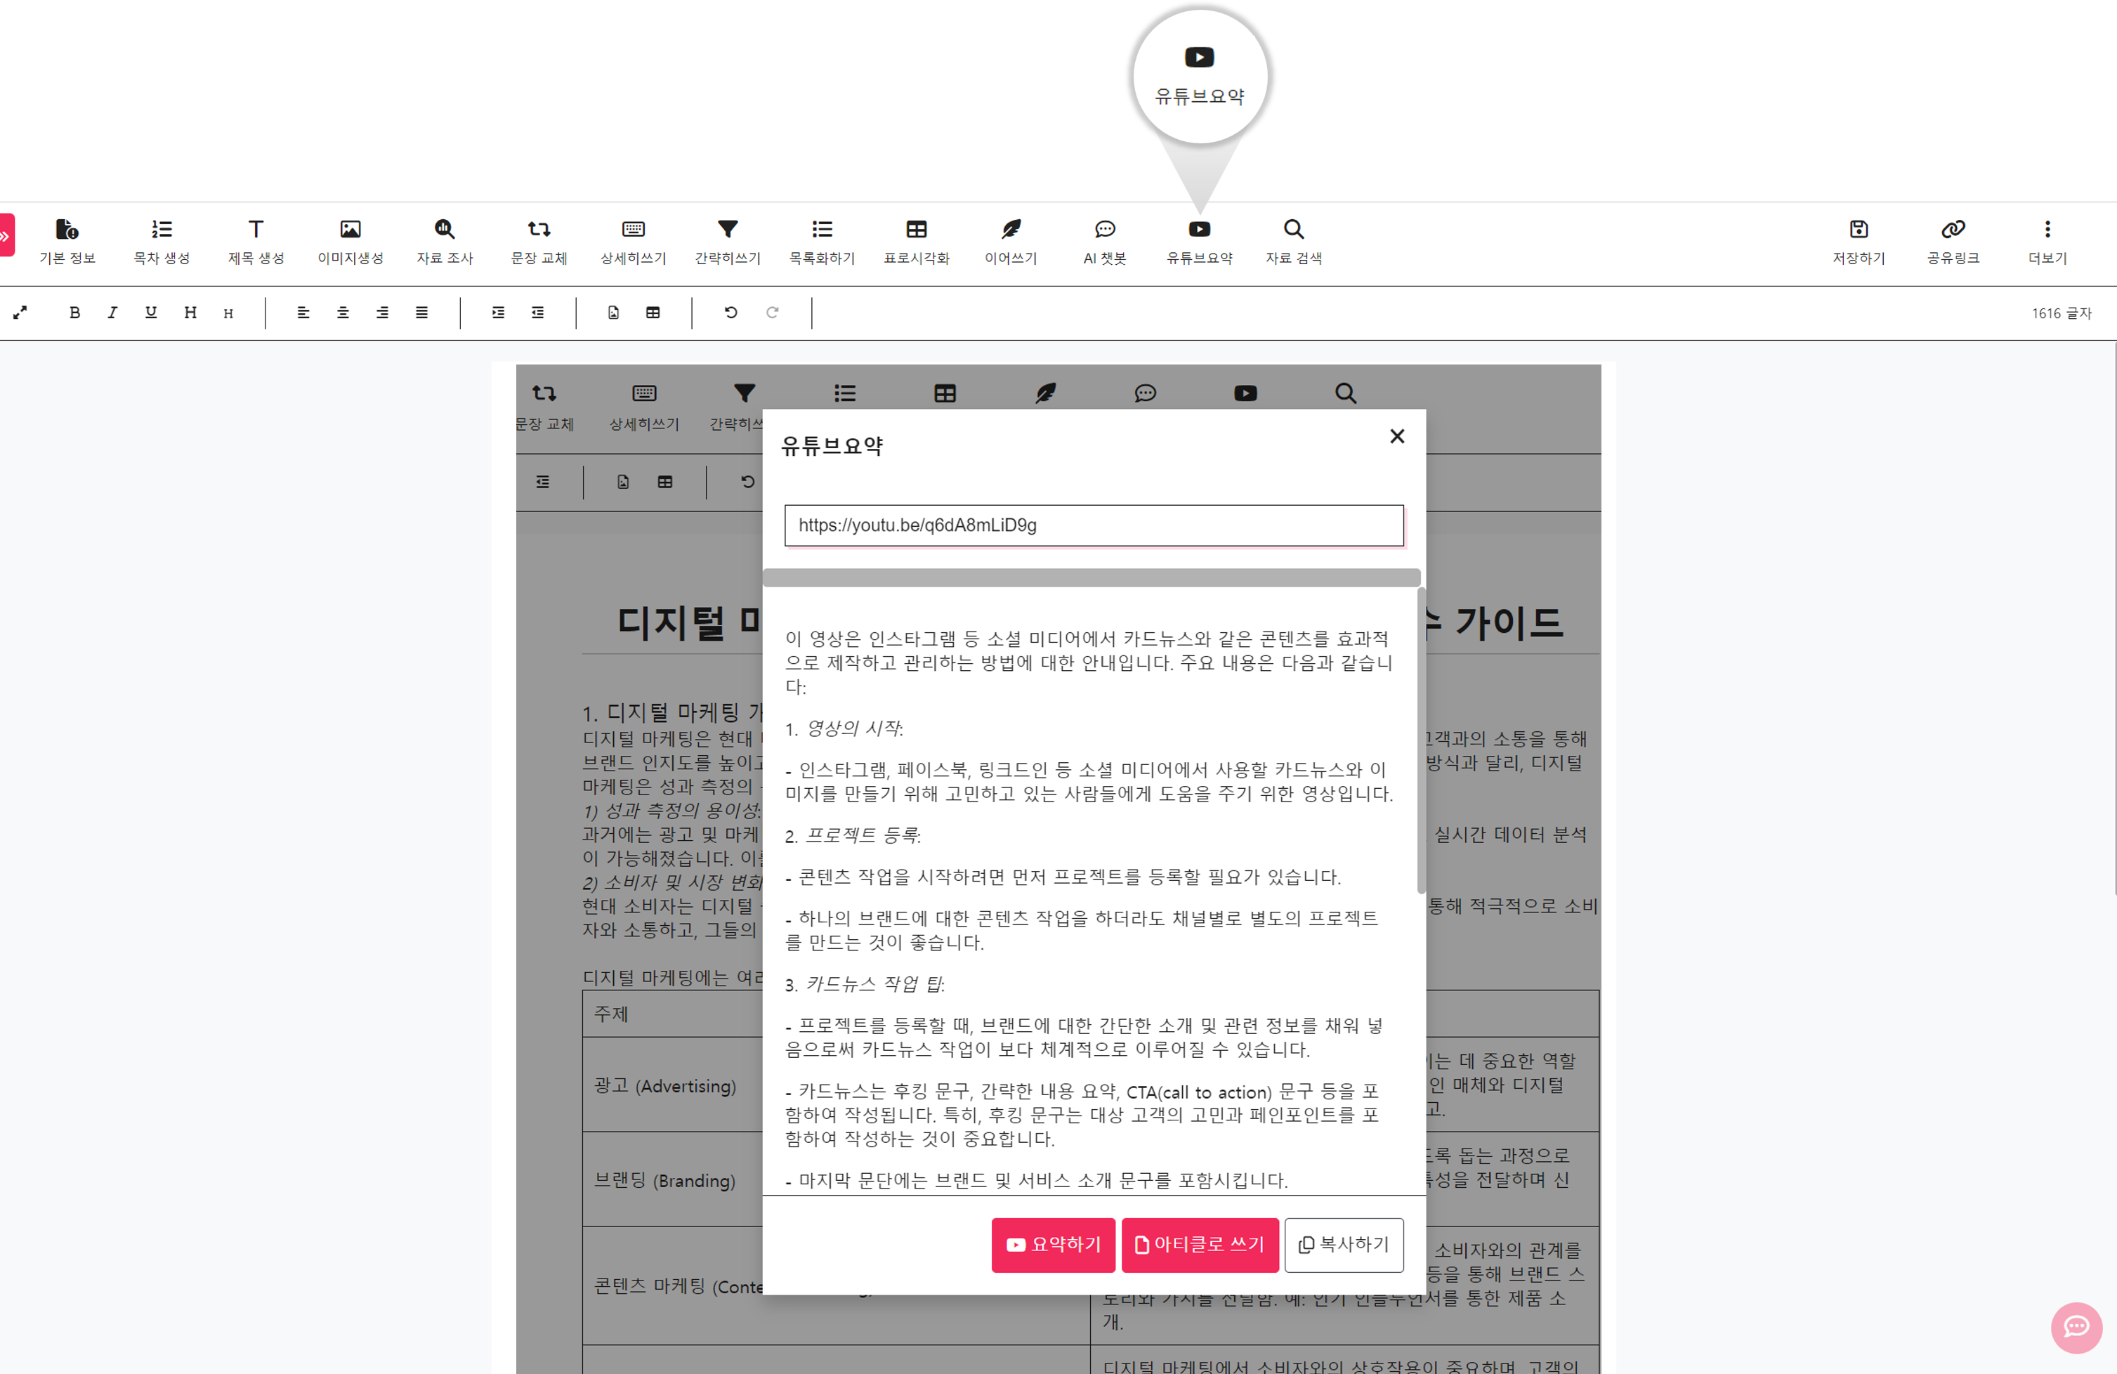Toggle underline formatting in toolbar

coord(150,313)
